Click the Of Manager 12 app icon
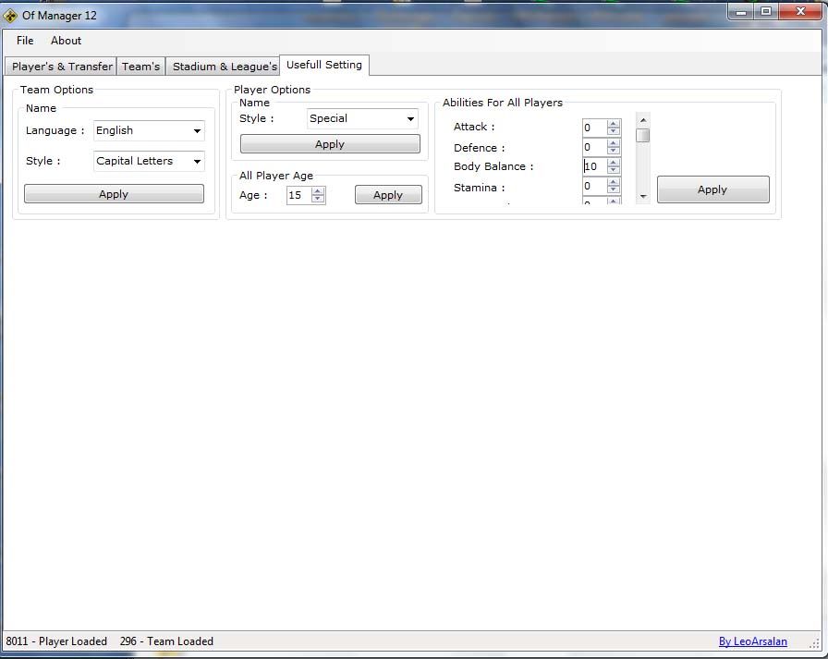Screen dimensions: 828x659 (10, 16)
